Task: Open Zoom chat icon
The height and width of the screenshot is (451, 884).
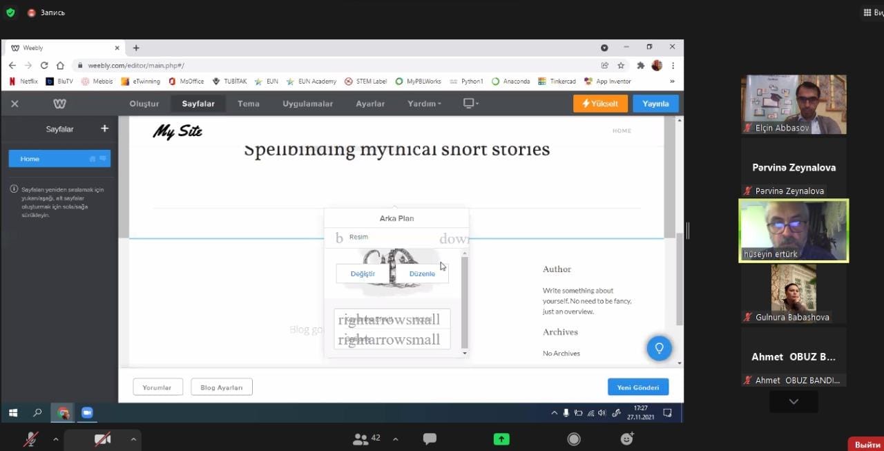Action: coord(430,439)
